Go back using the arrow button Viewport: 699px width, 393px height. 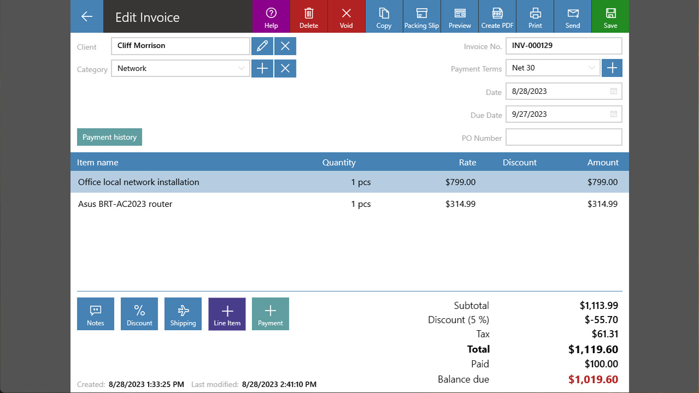(87, 16)
